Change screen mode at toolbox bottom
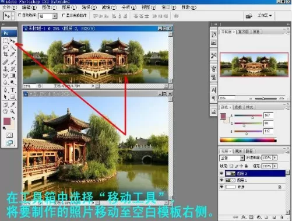The width and height of the screenshot is (292, 221). coord(9,143)
